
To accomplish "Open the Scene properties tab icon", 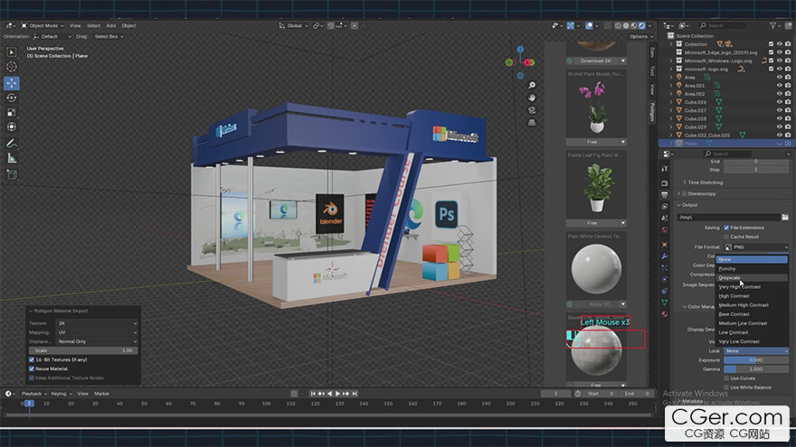I will 665,218.
